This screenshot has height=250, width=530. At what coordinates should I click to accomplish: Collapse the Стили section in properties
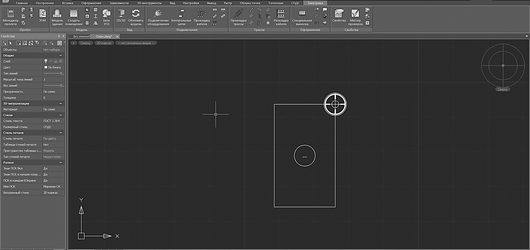pos(61,115)
